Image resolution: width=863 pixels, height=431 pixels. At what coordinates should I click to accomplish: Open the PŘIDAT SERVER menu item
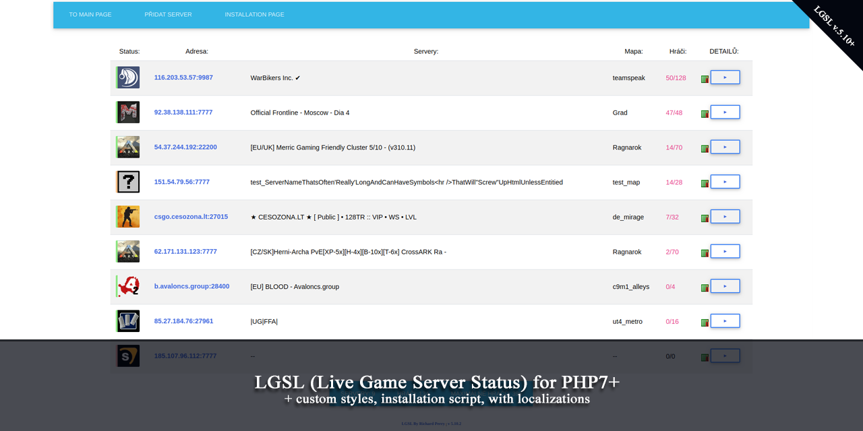[168, 14]
